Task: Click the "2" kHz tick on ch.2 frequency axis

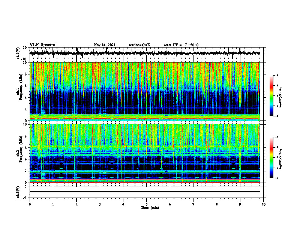Action: tap(26, 171)
